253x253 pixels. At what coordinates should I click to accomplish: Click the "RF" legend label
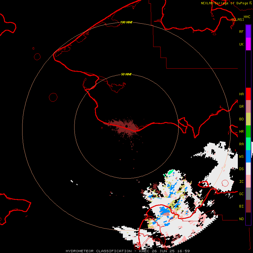pyautogui.click(x=241, y=31)
